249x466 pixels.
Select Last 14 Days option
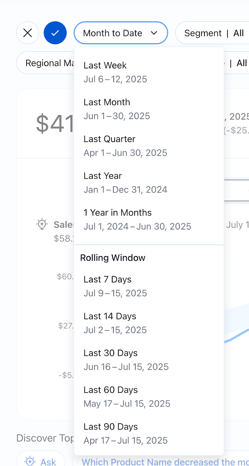pos(115,322)
